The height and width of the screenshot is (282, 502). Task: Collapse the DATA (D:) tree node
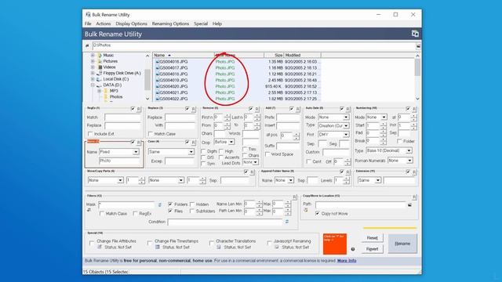[93, 85]
